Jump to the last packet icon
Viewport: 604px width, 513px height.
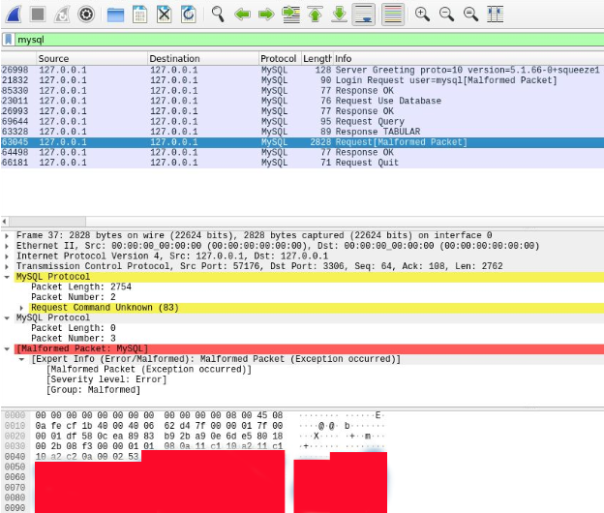pyautogui.click(x=340, y=14)
